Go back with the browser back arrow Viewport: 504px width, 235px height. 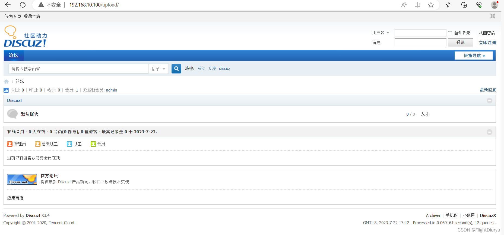click(x=8, y=5)
